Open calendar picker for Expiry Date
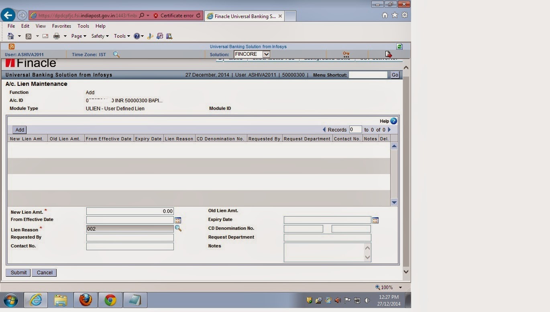The image size is (550, 312). pos(375,220)
